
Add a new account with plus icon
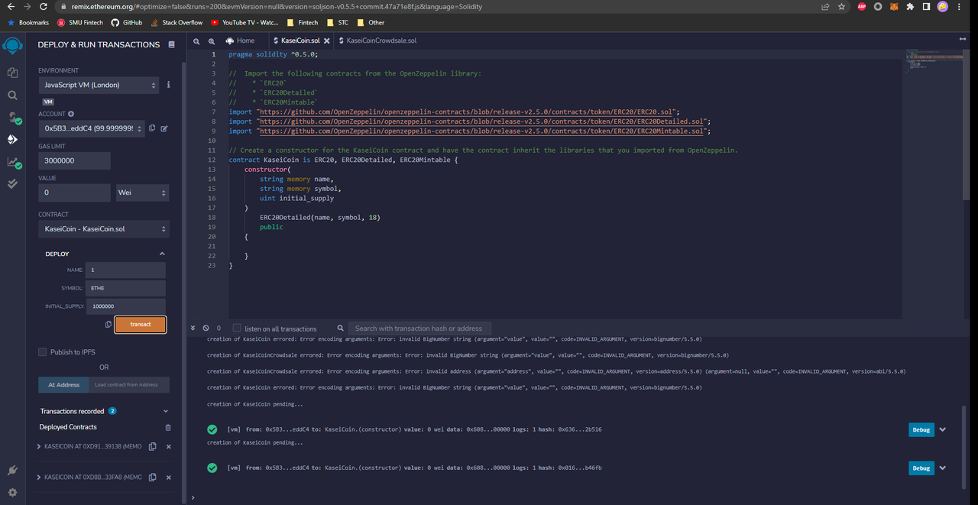pyautogui.click(x=71, y=114)
